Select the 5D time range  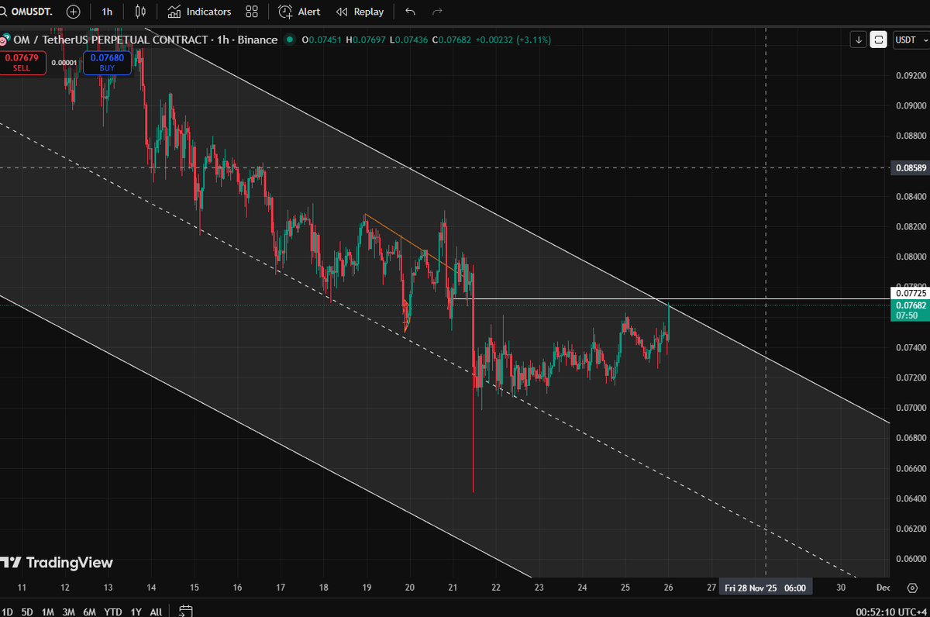pyautogui.click(x=27, y=612)
